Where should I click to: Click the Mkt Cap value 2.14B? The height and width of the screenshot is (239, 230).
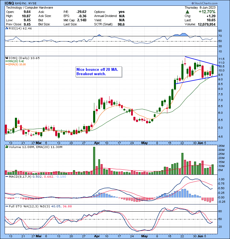[82, 20]
